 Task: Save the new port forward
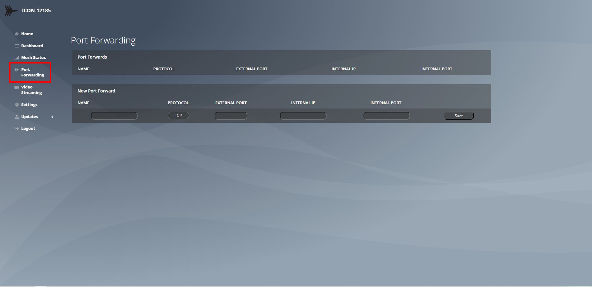click(458, 116)
